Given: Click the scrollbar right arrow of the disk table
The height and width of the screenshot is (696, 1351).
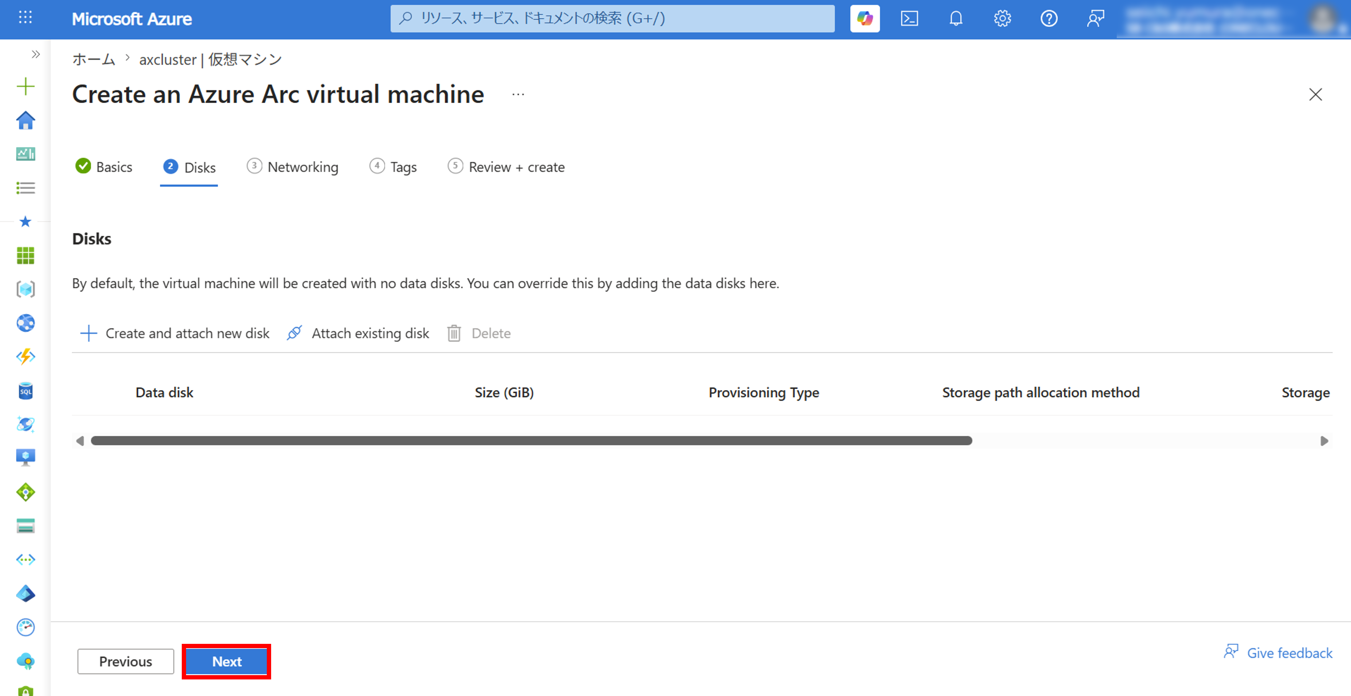Looking at the screenshot, I should click(1324, 441).
